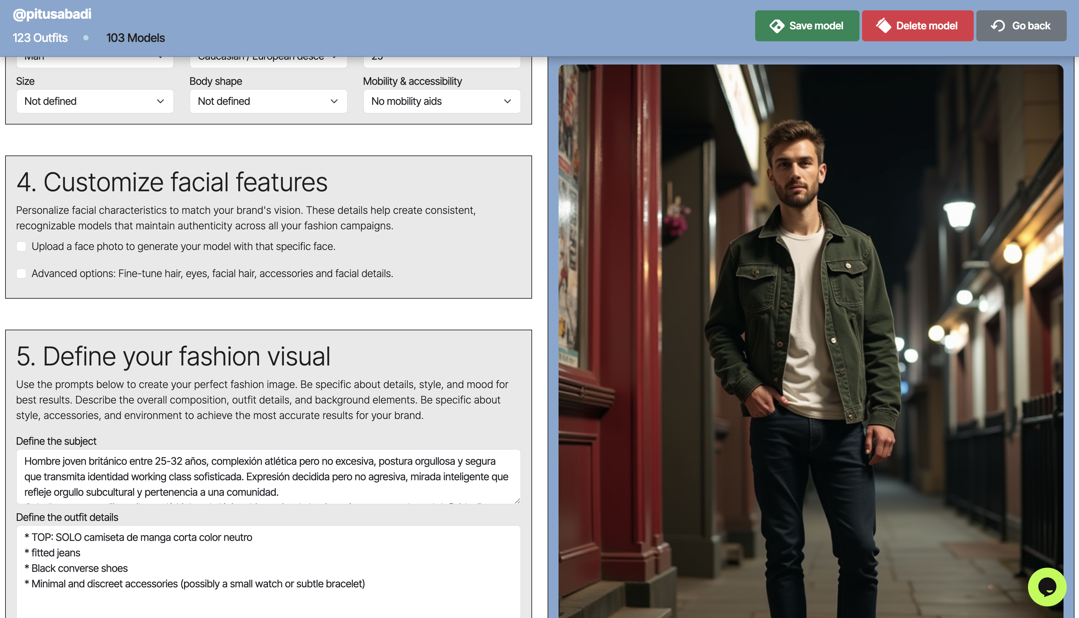Click the Delete model eraser icon
Screen dimensions: 1079x618
point(884,26)
